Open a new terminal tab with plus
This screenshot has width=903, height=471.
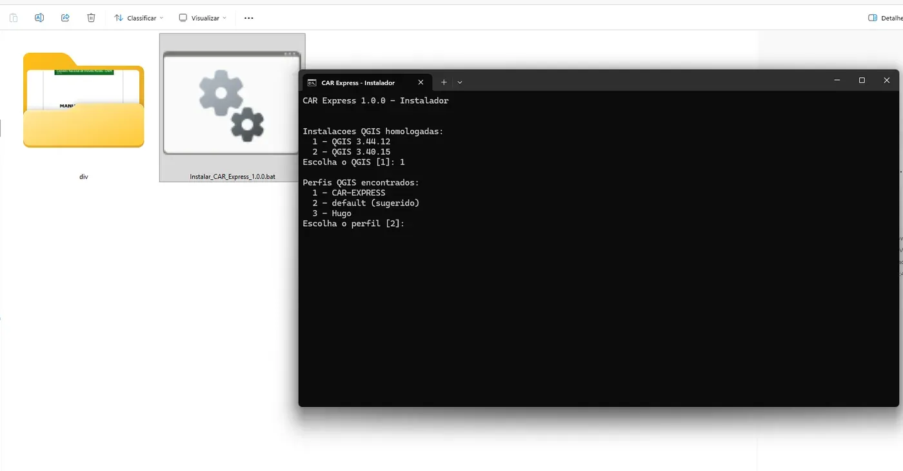click(x=444, y=82)
